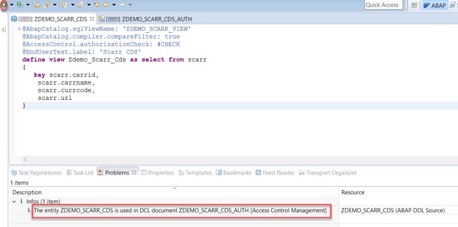Open back history dropdown arrow
This screenshot has height=227, width=458.
pos(114,5)
